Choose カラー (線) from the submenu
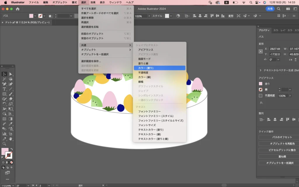 144,77
